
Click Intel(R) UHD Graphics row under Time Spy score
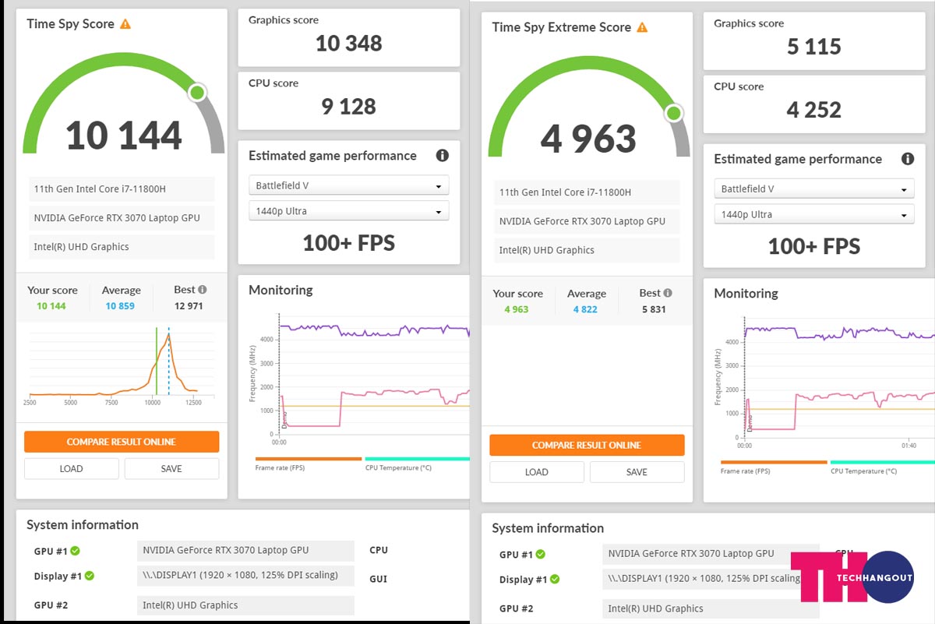pos(122,247)
